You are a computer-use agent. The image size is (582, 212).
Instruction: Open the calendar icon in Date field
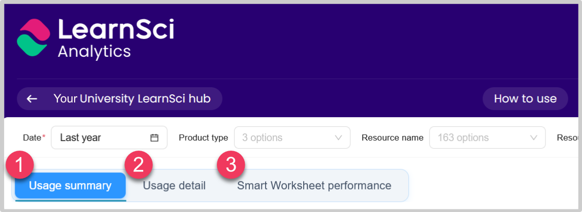(154, 137)
